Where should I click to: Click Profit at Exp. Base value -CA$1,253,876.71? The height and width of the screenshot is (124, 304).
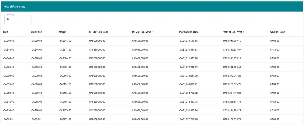pyautogui.click(x=188, y=84)
